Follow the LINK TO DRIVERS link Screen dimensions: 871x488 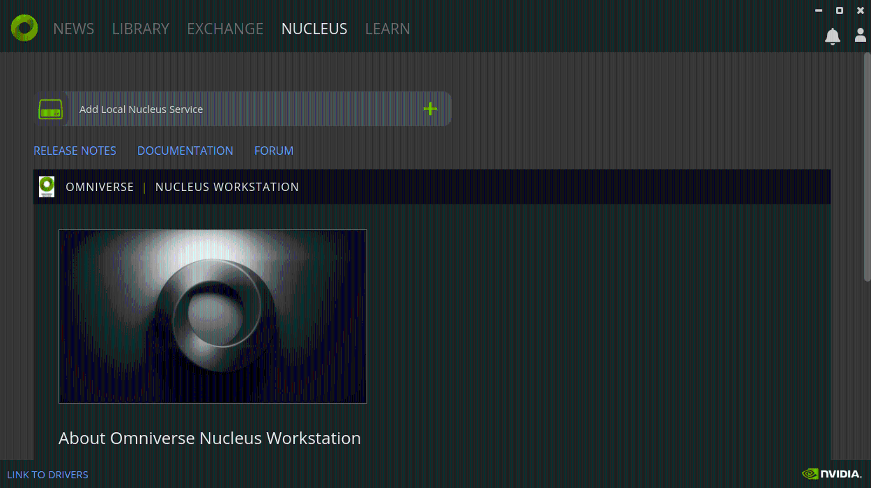click(x=47, y=474)
